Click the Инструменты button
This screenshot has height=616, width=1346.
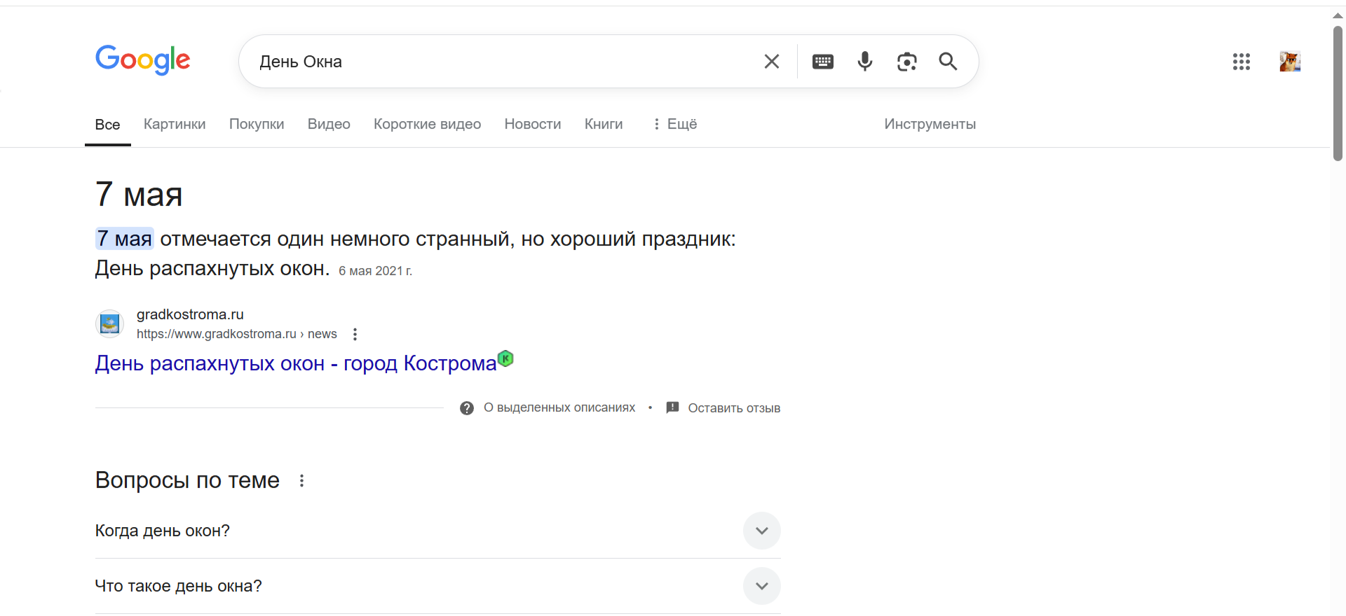click(x=930, y=124)
